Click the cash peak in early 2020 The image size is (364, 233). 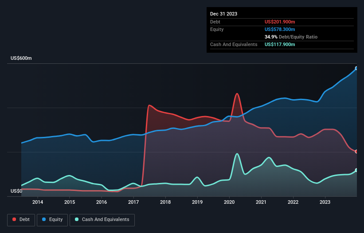237,154
